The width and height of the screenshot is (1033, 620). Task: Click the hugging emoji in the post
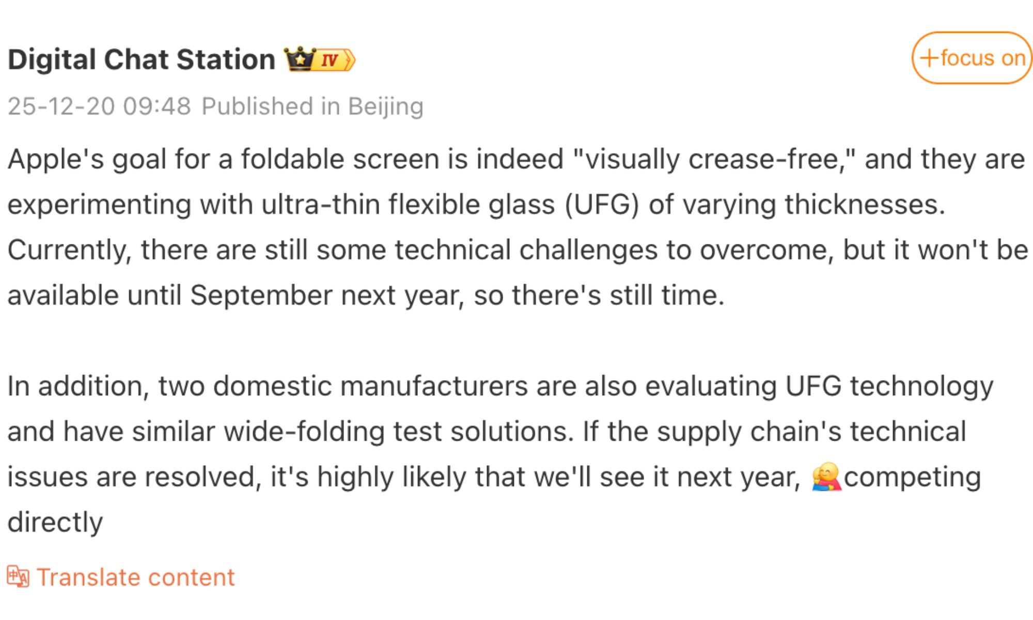click(x=825, y=476)
